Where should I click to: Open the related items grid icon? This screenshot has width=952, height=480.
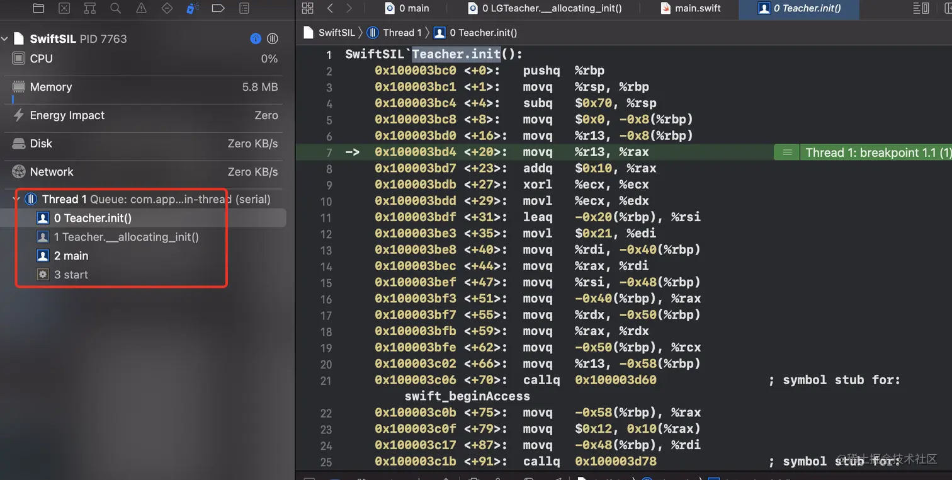coord(307,8)
